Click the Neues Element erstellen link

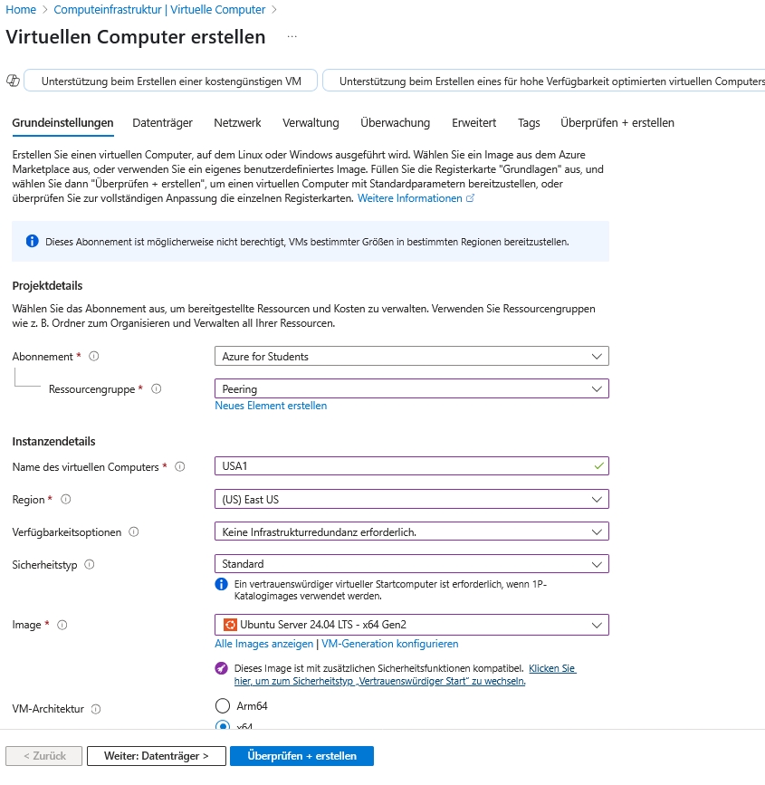click(x=271, y=406)
